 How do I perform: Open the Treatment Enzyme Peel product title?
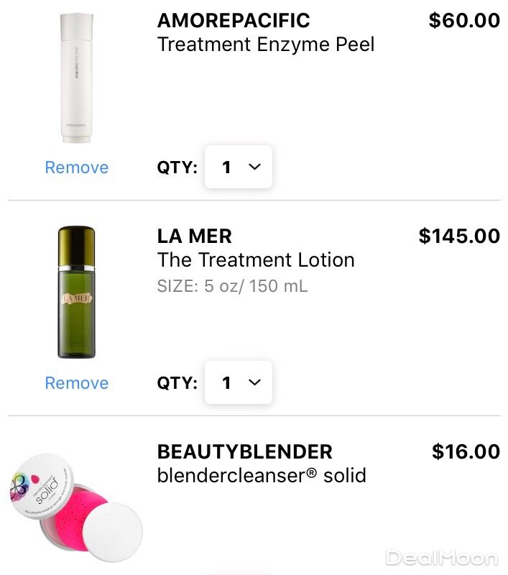click(266, 44)
